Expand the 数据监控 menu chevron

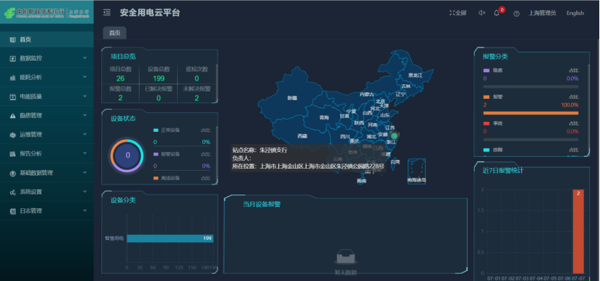(85, 58)
